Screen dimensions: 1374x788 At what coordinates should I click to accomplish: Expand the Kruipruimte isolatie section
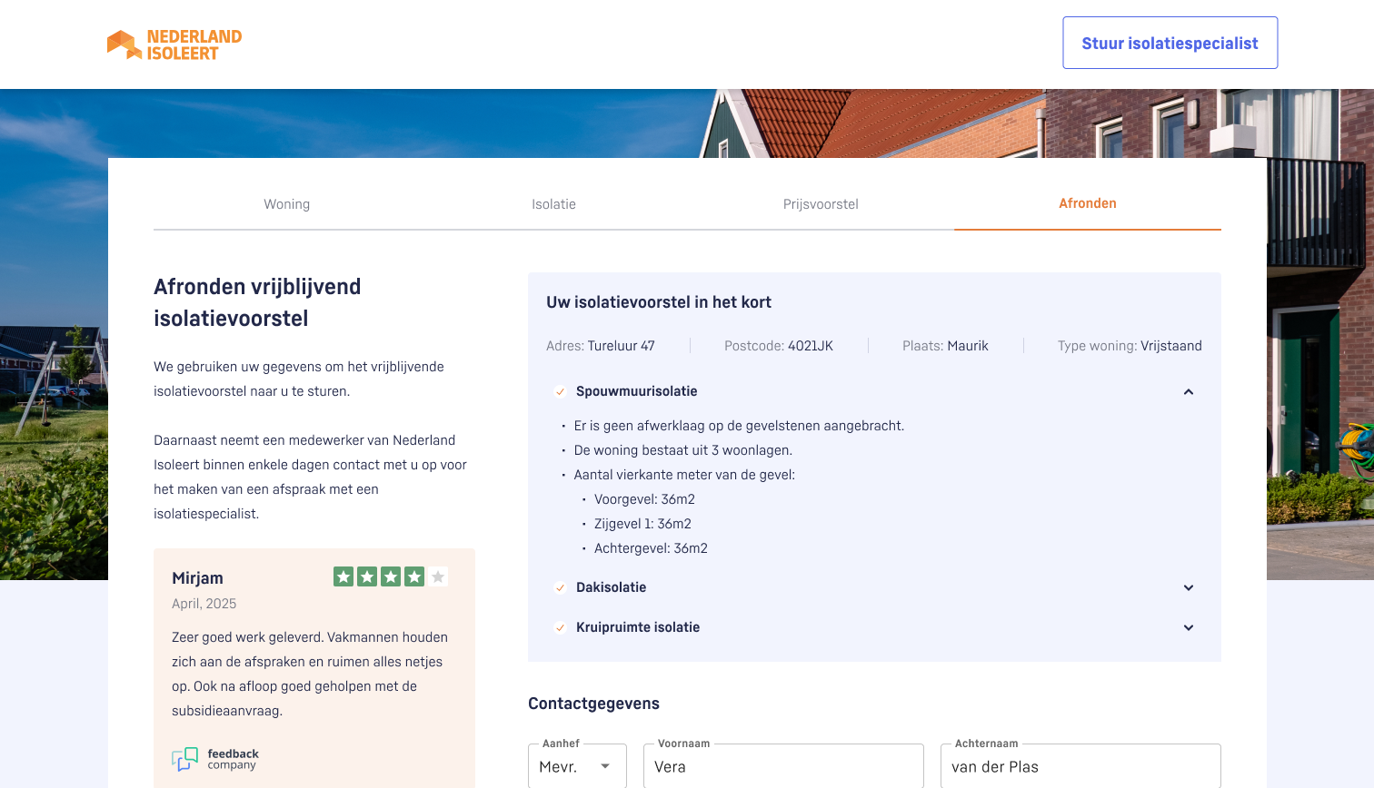point(1188,628)
